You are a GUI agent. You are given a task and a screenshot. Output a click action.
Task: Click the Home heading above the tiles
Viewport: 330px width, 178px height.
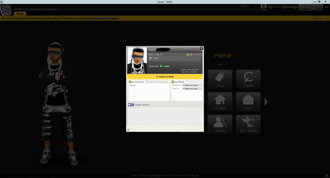pos(223,55)
